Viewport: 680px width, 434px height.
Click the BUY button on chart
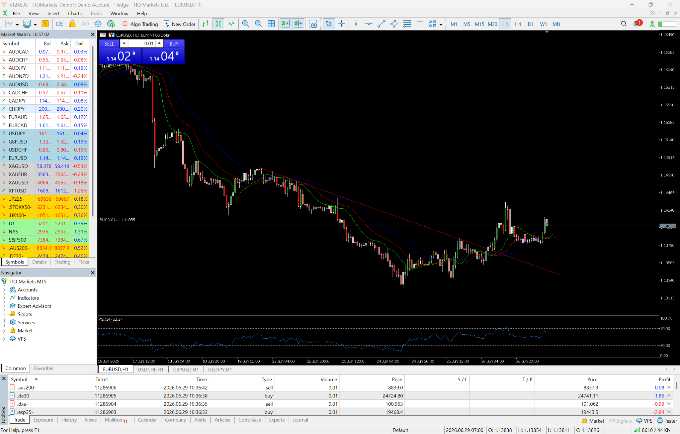point(174,44)
